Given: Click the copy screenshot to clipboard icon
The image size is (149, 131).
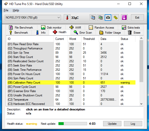Looking at the screenshot, I should (x=100, y=18).
